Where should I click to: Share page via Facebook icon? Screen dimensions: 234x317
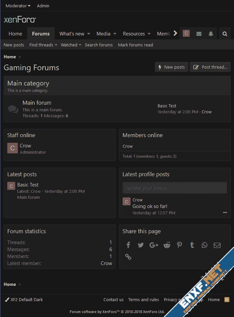coord(128,245)
